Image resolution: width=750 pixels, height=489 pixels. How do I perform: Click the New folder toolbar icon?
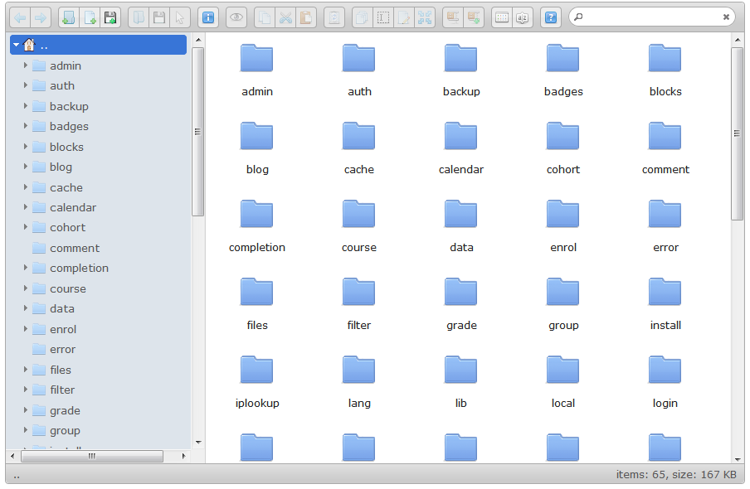(69, 17)
